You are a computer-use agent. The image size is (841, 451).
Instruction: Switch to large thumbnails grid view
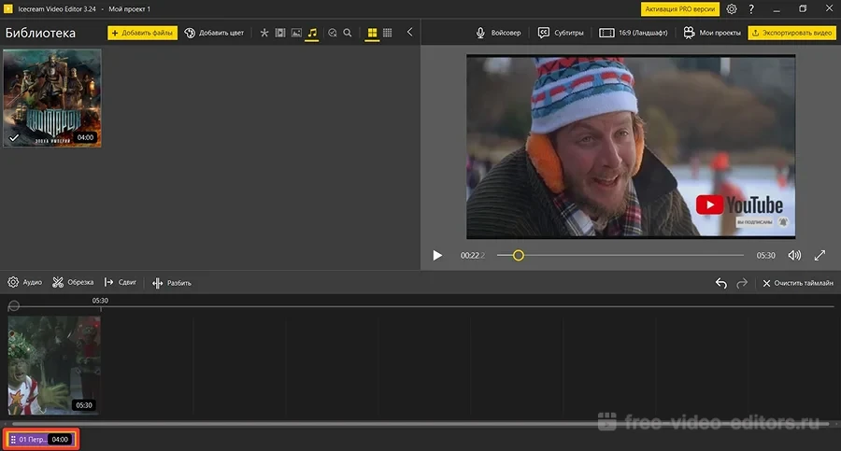point(372,33)
